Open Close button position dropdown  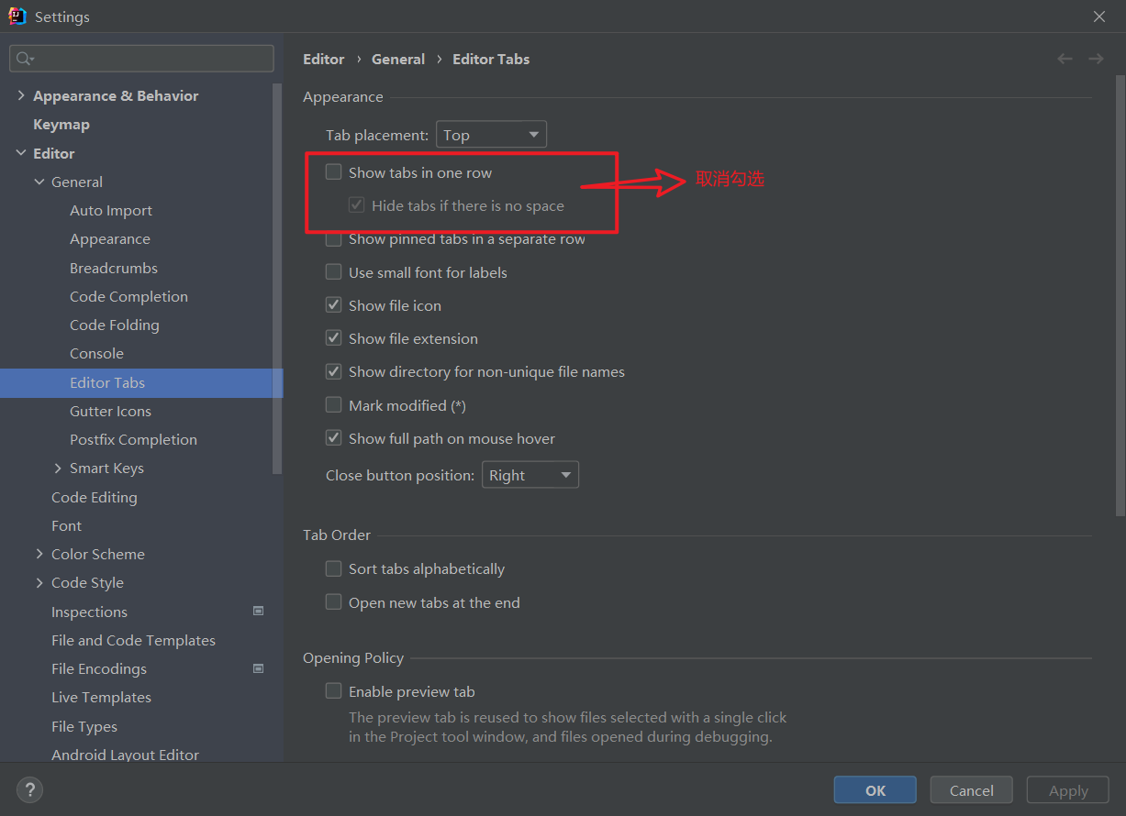(530, 475)
